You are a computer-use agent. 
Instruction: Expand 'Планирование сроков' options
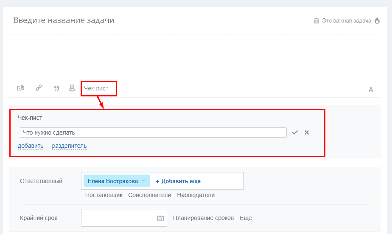coord(203,218)
